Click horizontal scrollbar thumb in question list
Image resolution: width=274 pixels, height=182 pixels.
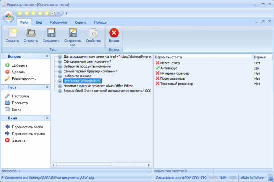pyautogui.click(x=84, y=165)
